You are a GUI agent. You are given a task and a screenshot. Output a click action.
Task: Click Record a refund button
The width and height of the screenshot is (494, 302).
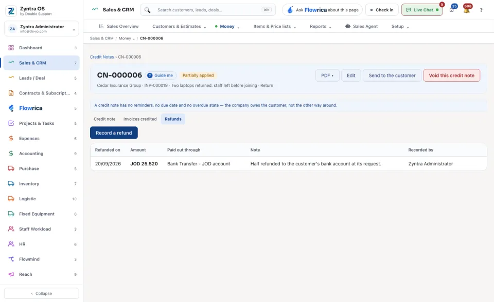pos(114,133)
